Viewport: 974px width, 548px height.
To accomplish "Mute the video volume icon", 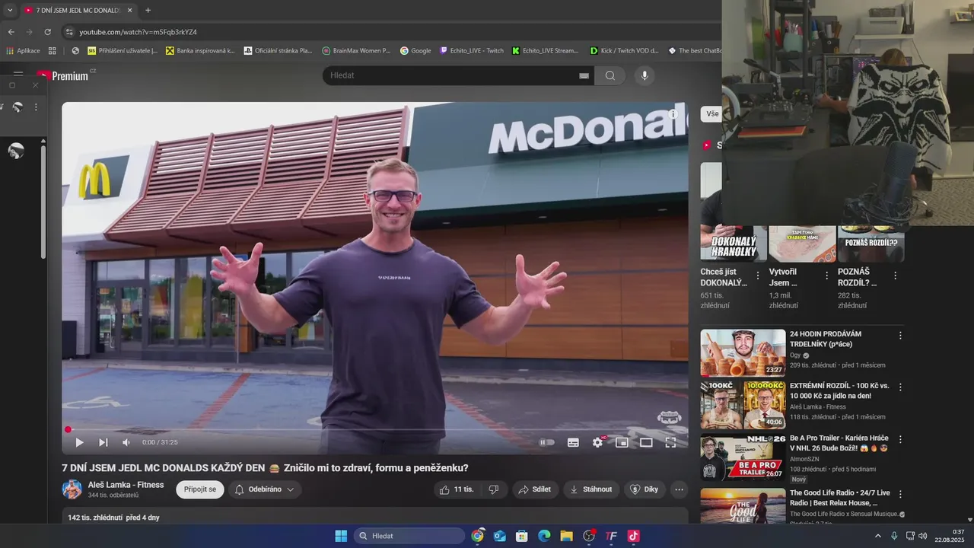I will 126,442.
